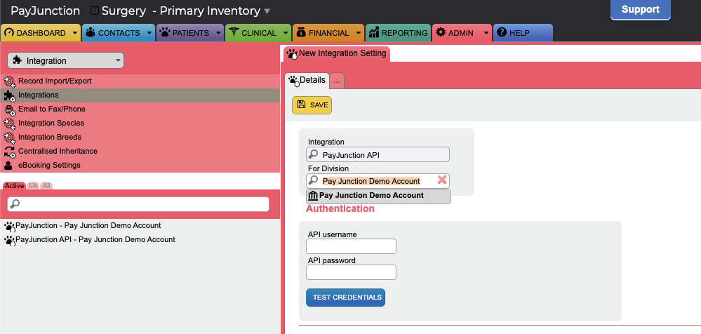The height and width of the screenshot is (334, 701).
Task: Click the Integrations puzzle icon
Action: (x=10, y=95)
